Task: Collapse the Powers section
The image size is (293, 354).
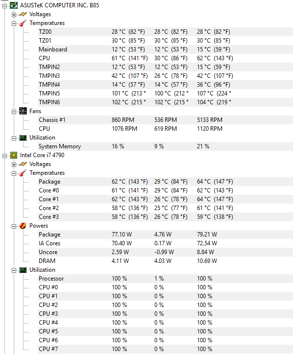Action: tap(14, 226)
